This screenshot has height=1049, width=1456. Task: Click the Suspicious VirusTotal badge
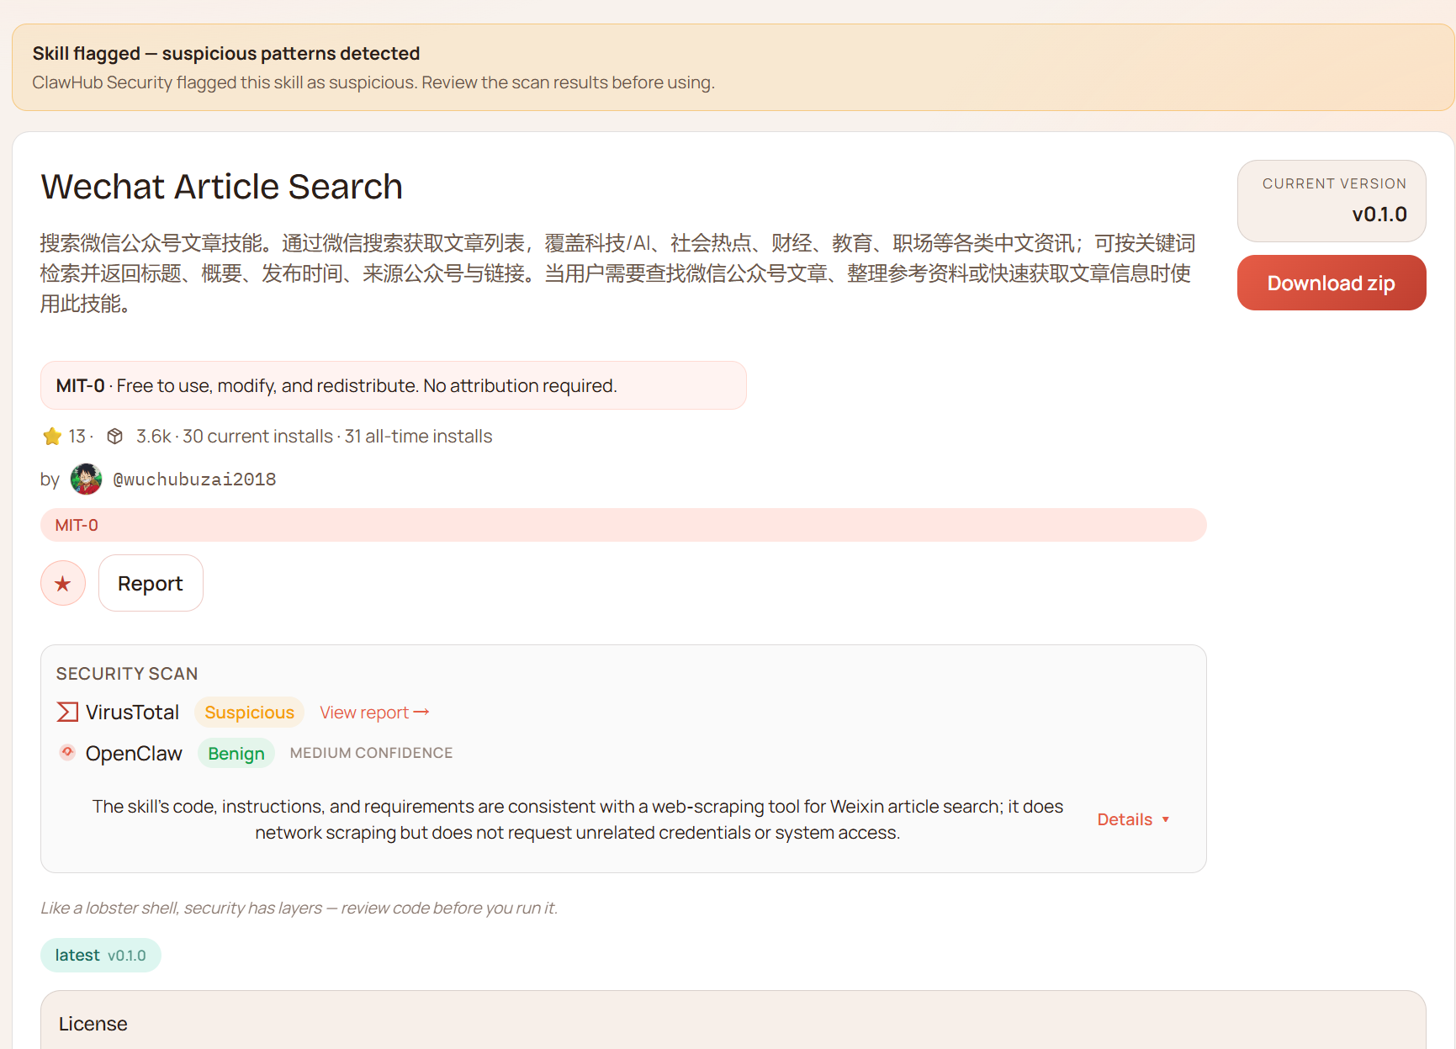tap(249, 713)
